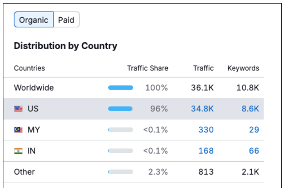
Task: Open the US keywords value 8.6K
Action: pos(250,109)
